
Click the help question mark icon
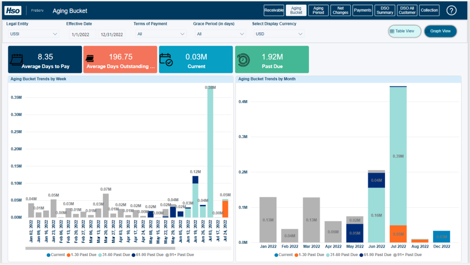pyautogui.click(x=451, y=10)
